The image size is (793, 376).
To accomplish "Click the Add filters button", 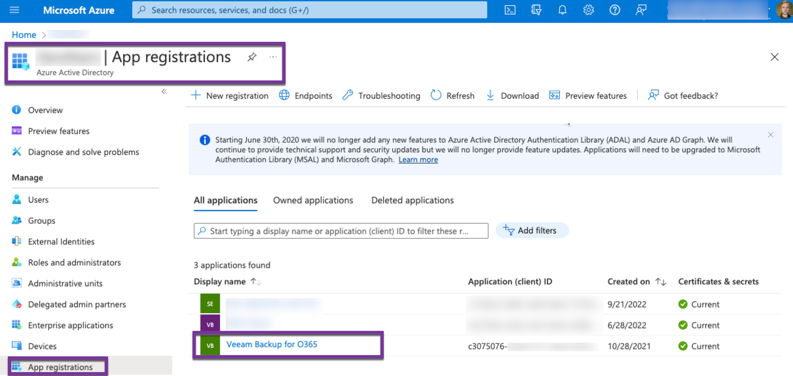I will pos(531,230).
